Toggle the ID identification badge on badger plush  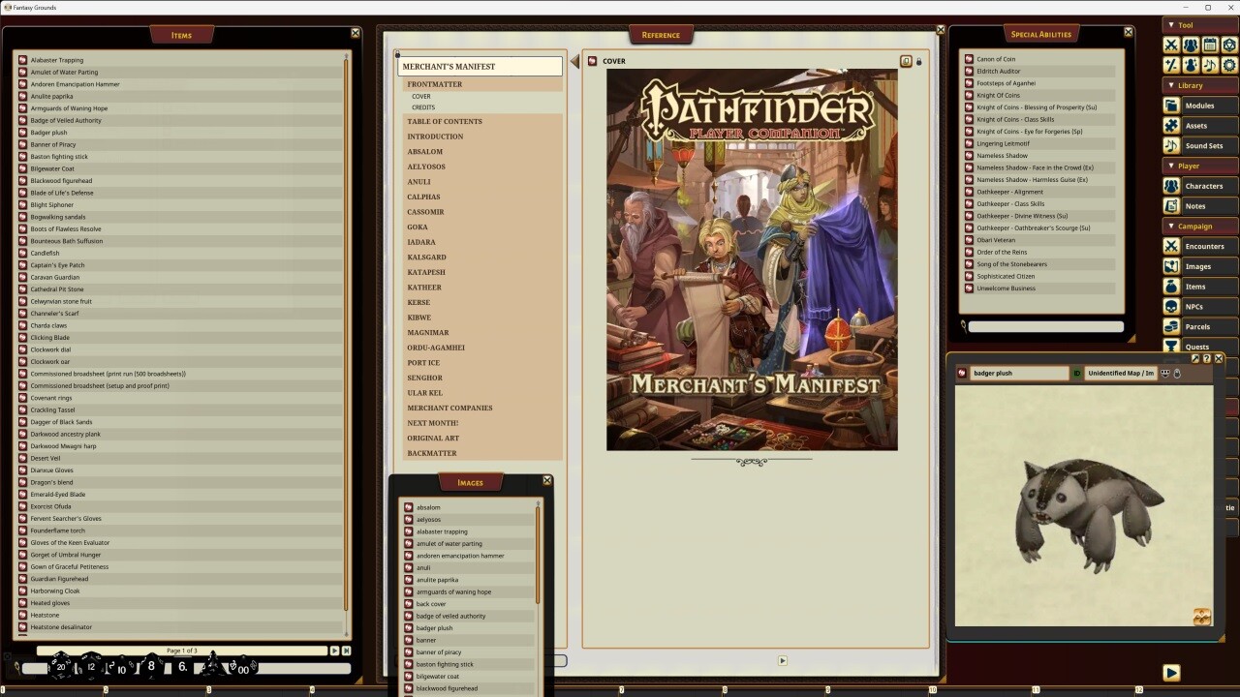pos(1076,373)
